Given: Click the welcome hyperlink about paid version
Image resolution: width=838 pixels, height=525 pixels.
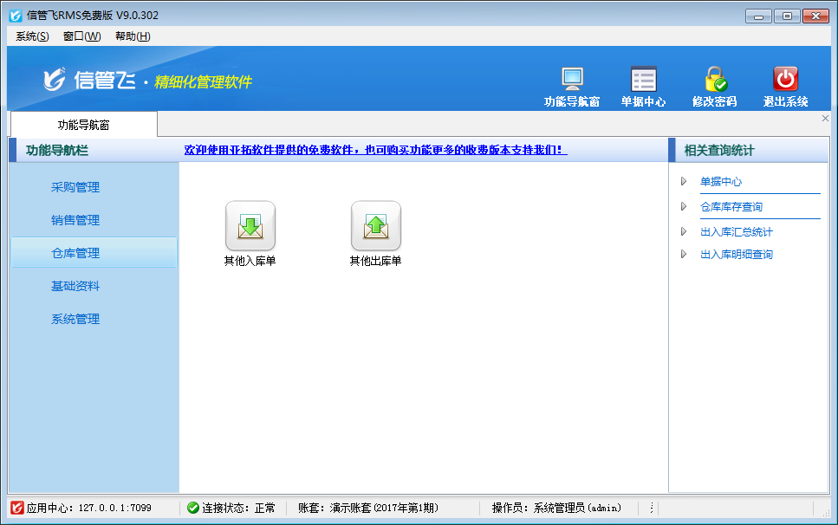Looking at the screenshot, I should click(x=375, y=150).
